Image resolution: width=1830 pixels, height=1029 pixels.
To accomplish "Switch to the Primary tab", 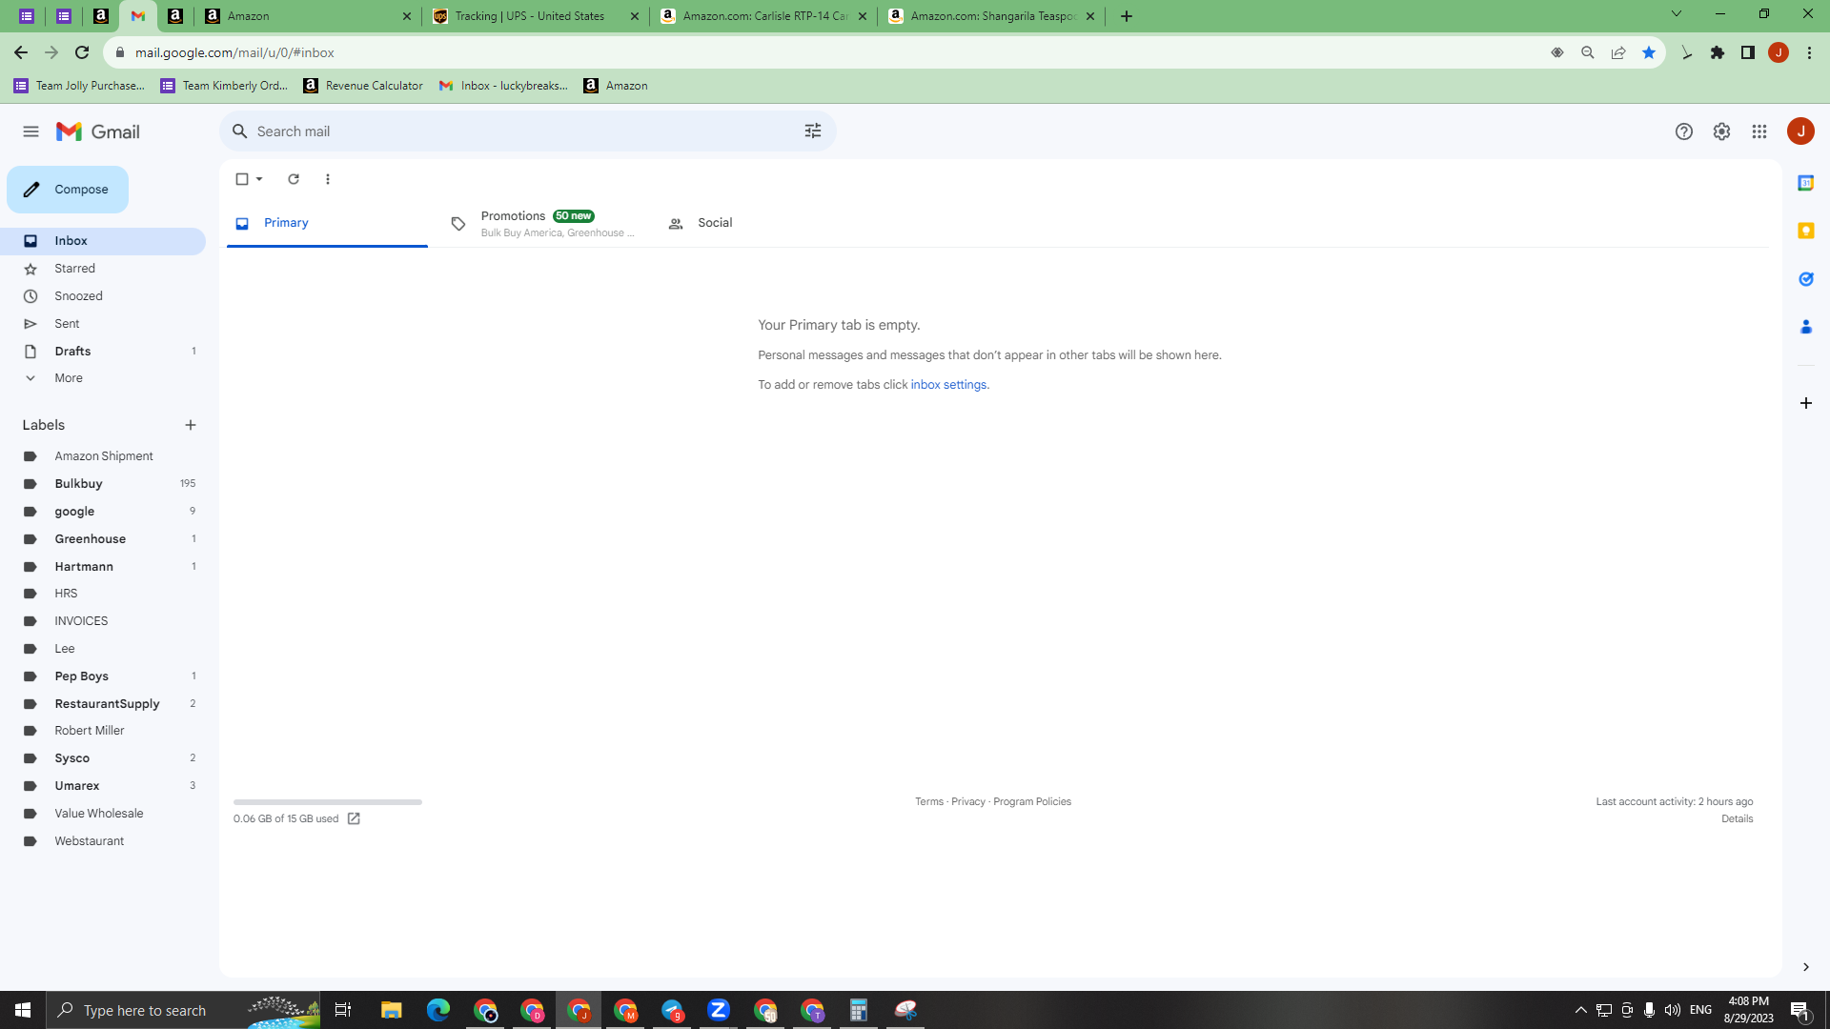I will click(327, 223).
